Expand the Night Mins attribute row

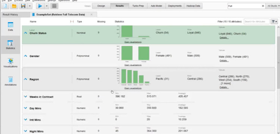(25, 131)
